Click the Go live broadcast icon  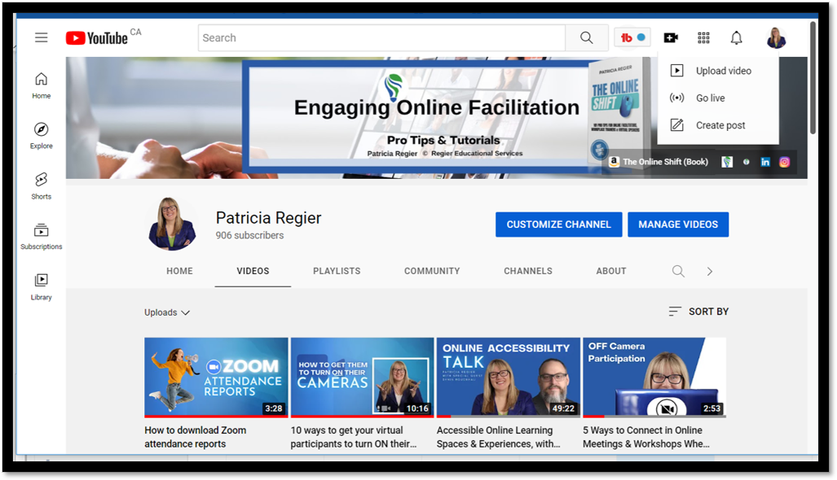(x=677, y=98)
